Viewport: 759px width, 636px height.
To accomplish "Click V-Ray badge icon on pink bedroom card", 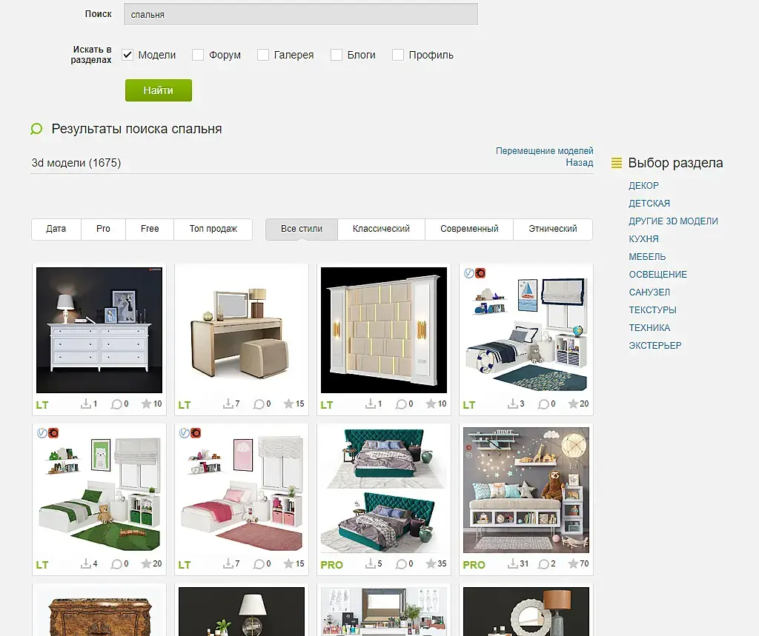I will (x=185, y=433).
